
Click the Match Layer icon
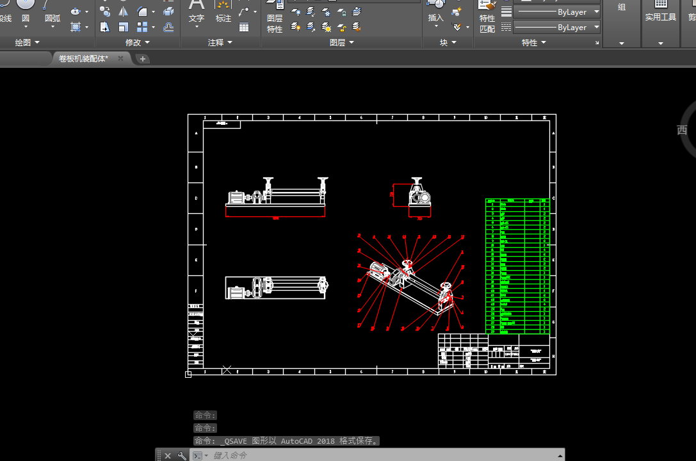pyautogui.click(x=357, y=28)
